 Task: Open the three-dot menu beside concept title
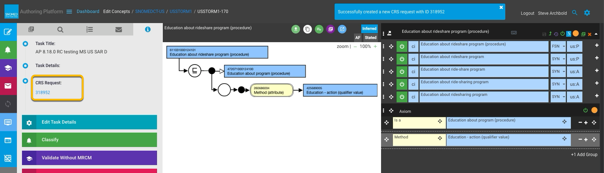click(384, 33)
